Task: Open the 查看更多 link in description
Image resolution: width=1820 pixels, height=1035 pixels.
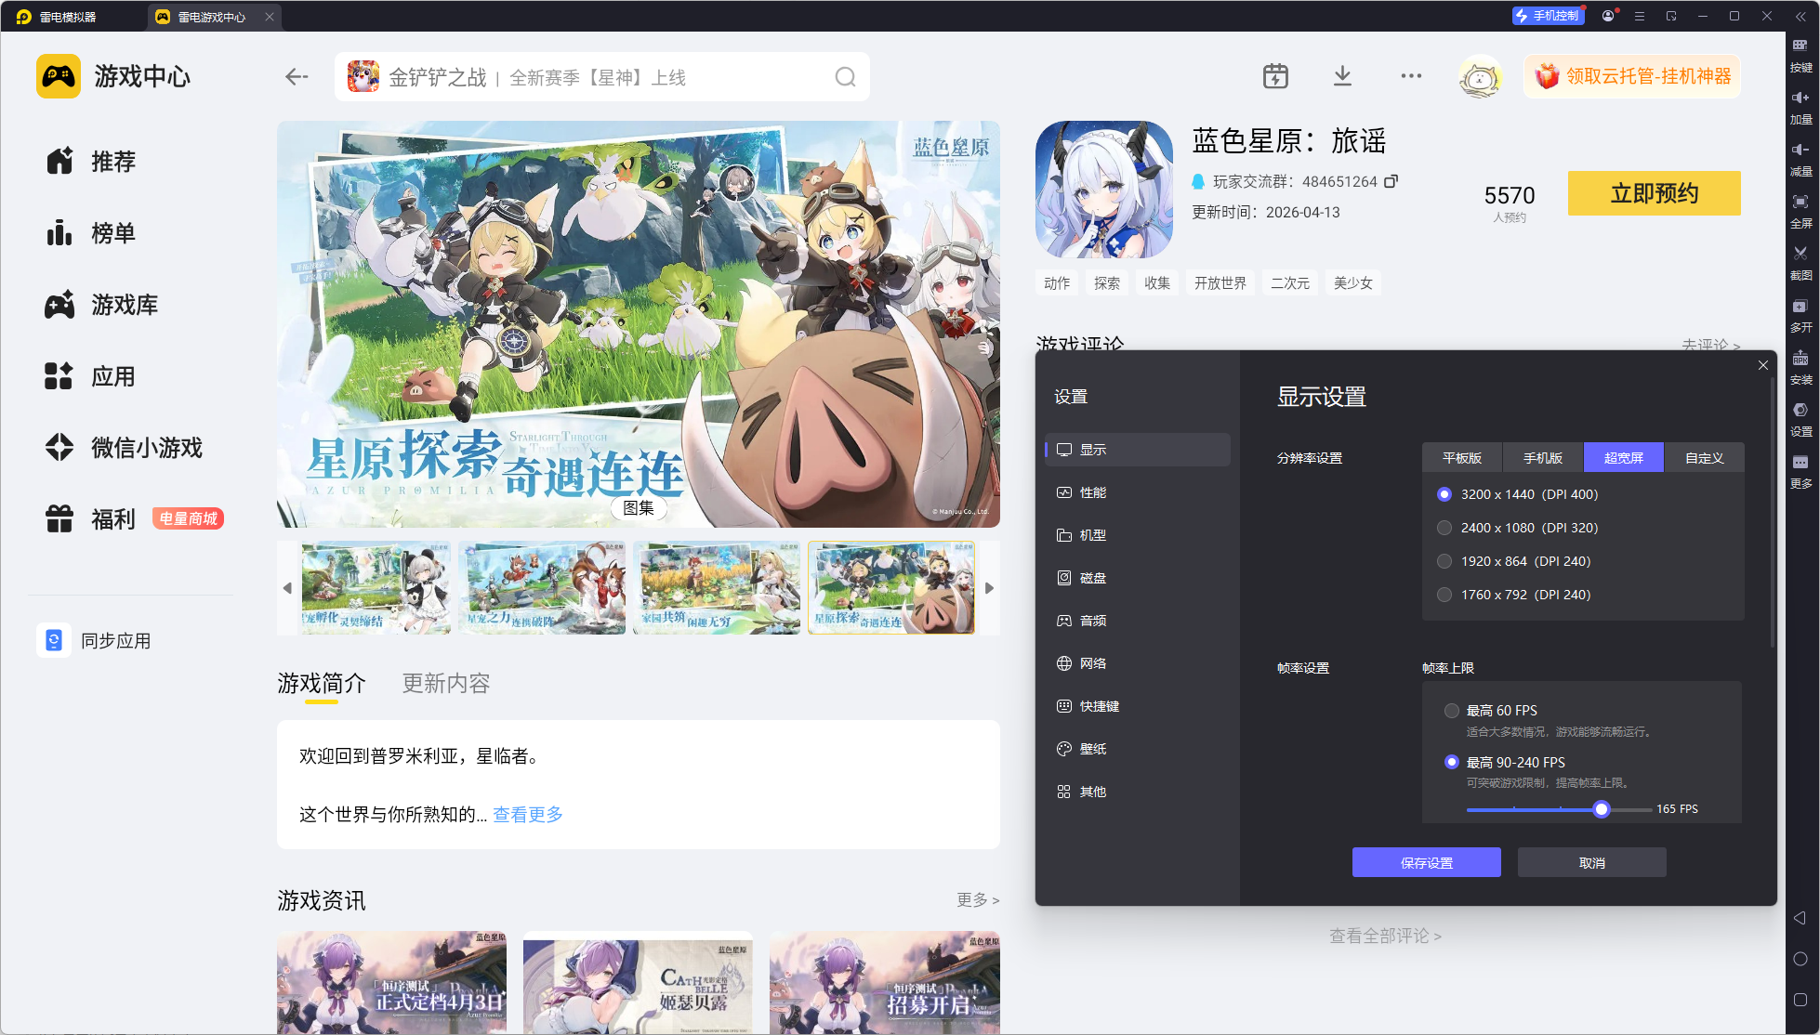Action: point(527,815)
